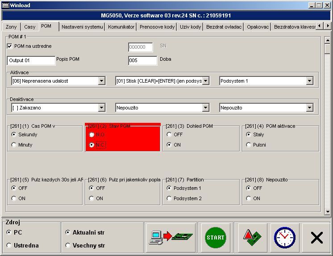
Task: Choose the Pulsni activation option
Action: tap(249, 145)
